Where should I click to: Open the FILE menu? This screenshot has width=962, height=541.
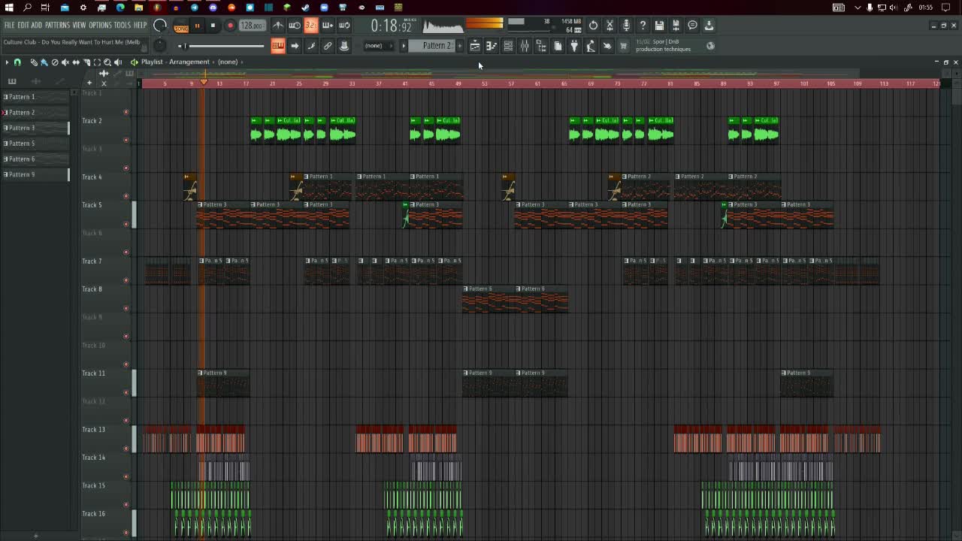10,26
